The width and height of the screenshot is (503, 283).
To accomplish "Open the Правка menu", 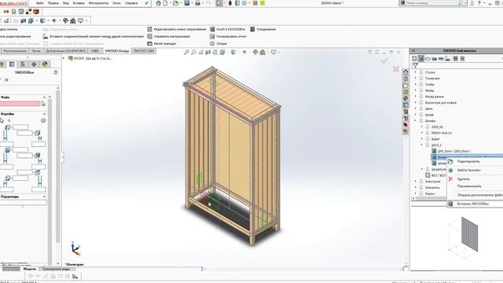I will 53,3.
